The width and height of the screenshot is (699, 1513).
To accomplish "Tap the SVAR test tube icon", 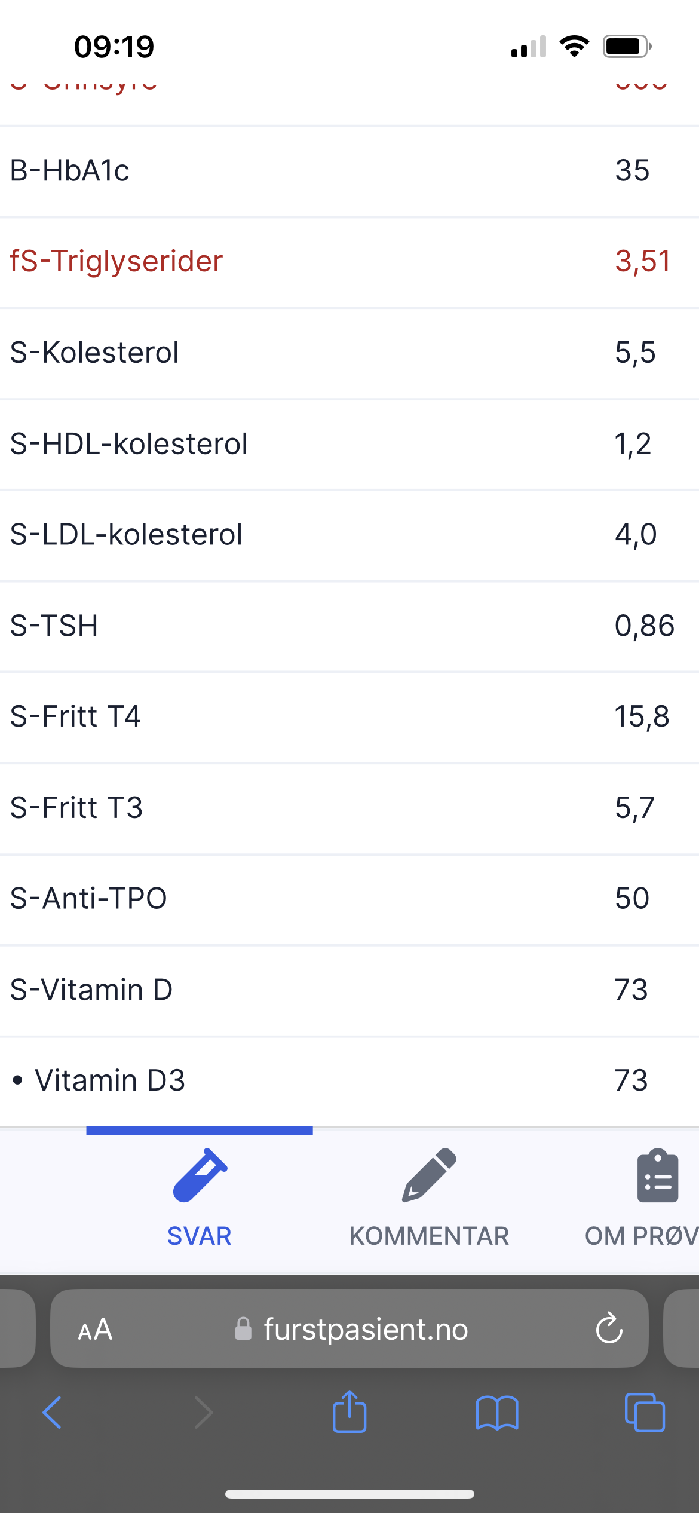I will click(200, 1175).
